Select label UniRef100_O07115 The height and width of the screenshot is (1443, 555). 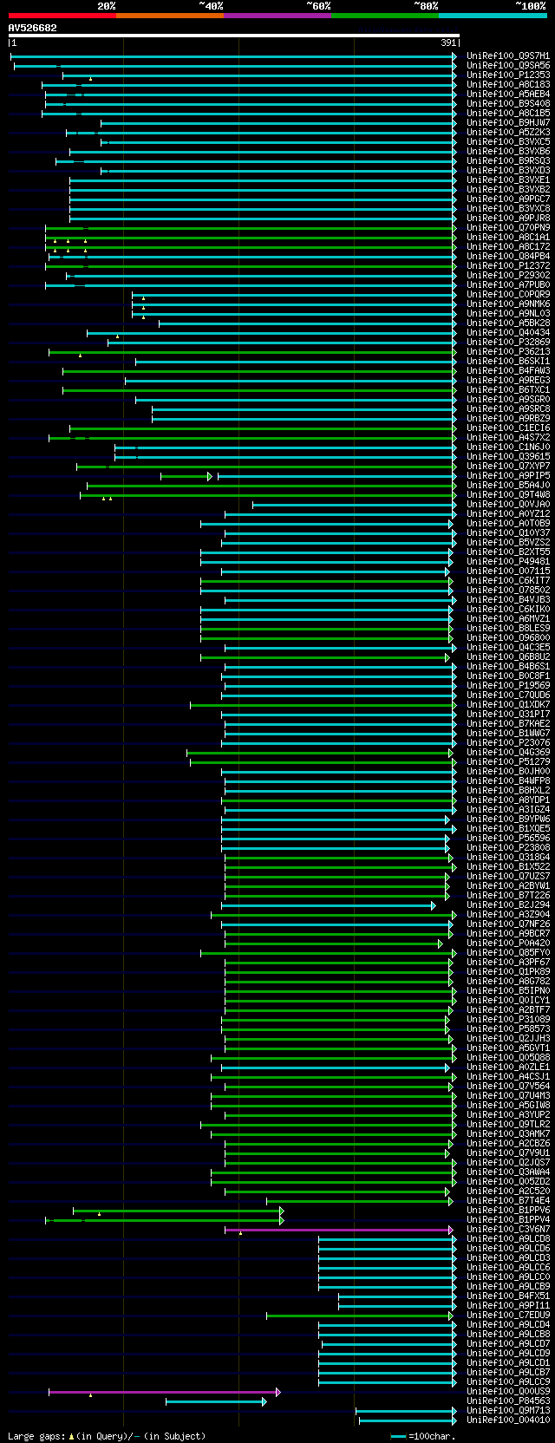click(x=508, y=571)
